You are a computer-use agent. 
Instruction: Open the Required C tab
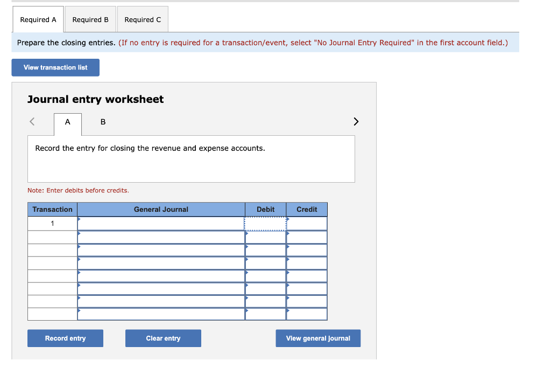point(143,19)
